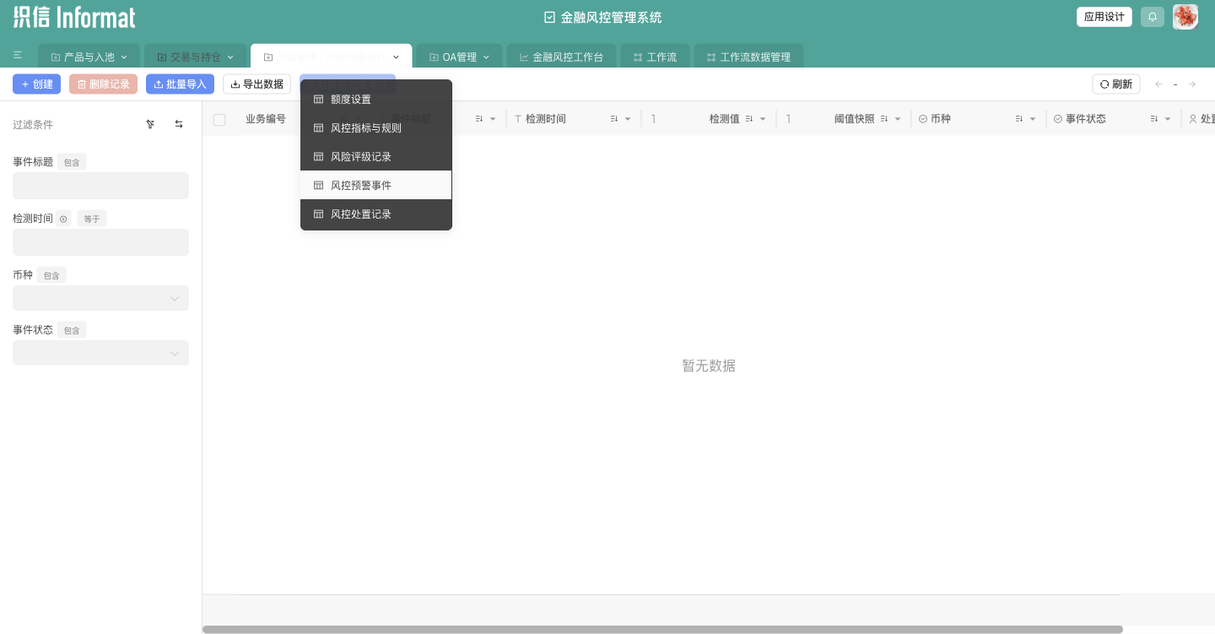Screen dimensions: 1215x634
Task: Open the 币种 filter select box
Action: [x=100, y=298]
